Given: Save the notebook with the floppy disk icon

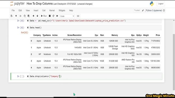Looking at the screenshot, I should tap(11, 16).
